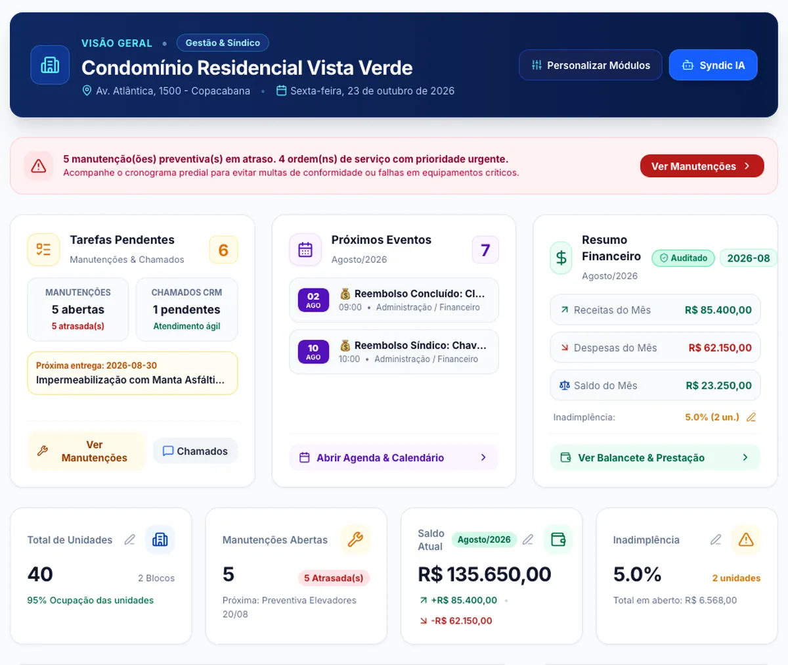Screen dimensions: 788x665
Task: Edit the Inadimplência card with pencil icon
Action: [716, 539]
